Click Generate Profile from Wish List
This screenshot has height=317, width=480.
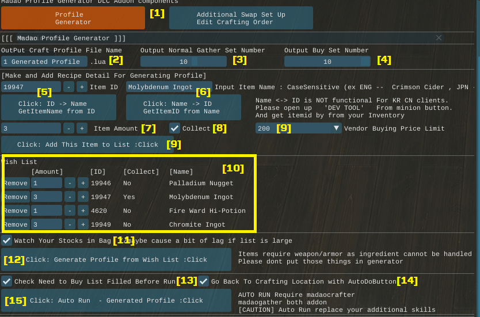tap(116, 259)
